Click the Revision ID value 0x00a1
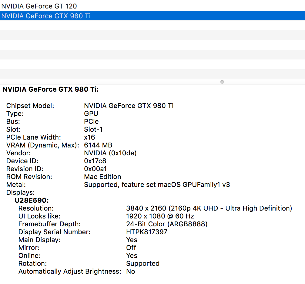Viewport: 305px width, 284px height. click(x=95, y=169)
